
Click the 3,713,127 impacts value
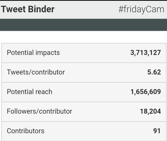pyautogui.click(x=145, y=53)
